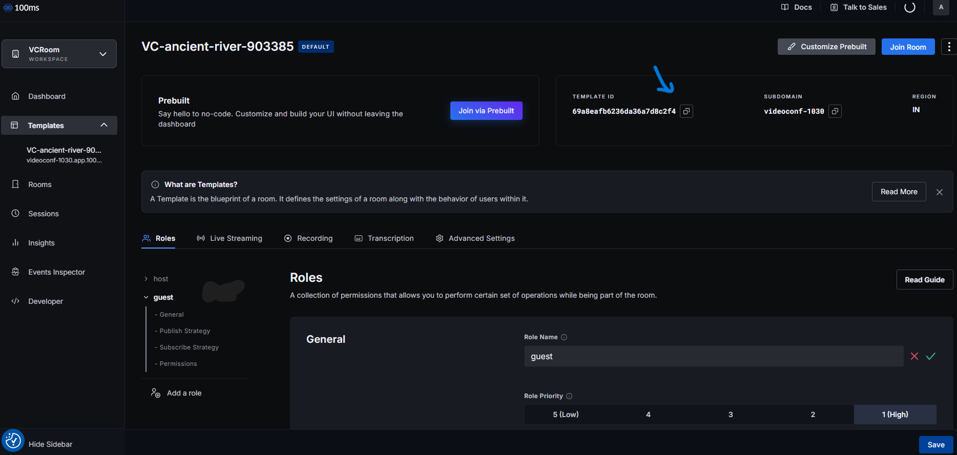
Task: Open the Advanced Settings tab
Action: 475,238
